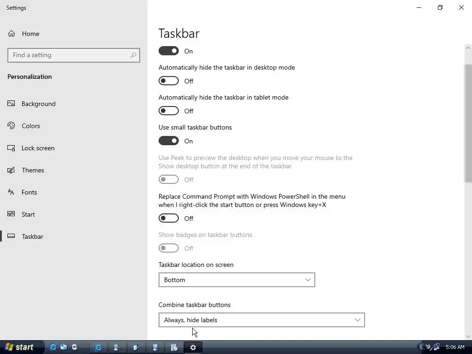Enable automatically hide taskbar in tablet mode
The height and width of the screenshot is (354, 472).
point(169,111)
